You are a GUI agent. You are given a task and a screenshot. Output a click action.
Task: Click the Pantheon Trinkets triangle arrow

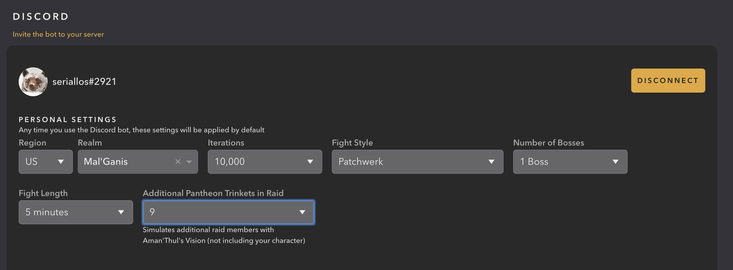302,212
